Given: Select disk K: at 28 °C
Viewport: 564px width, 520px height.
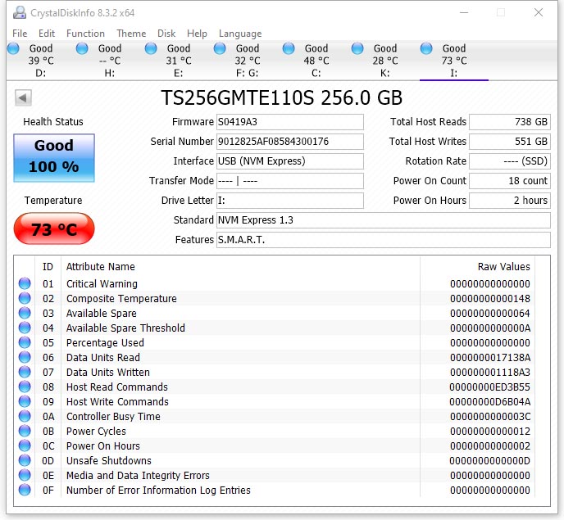Looking at the screenshot, I should coord(385,61).
